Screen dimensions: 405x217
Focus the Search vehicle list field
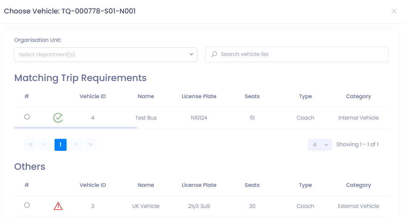tap(302, 54)
